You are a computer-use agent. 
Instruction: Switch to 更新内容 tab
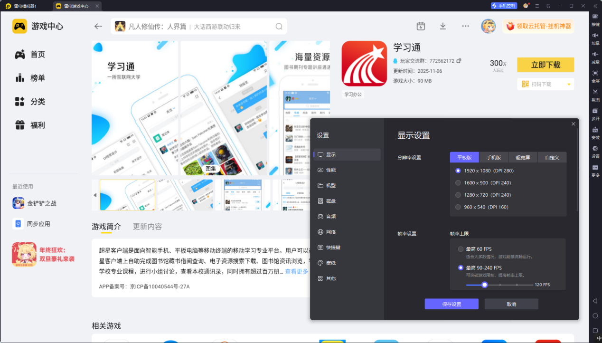point(147,227)
